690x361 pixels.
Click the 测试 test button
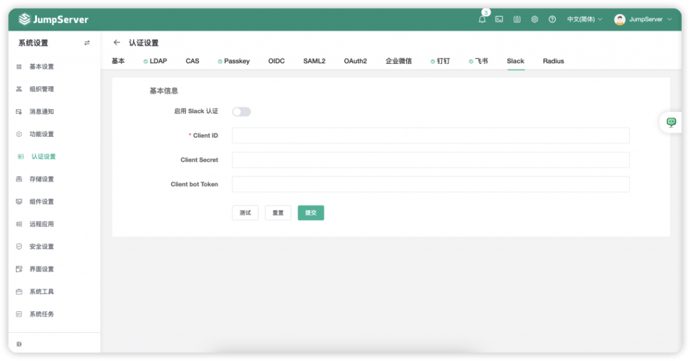point(245,213)
